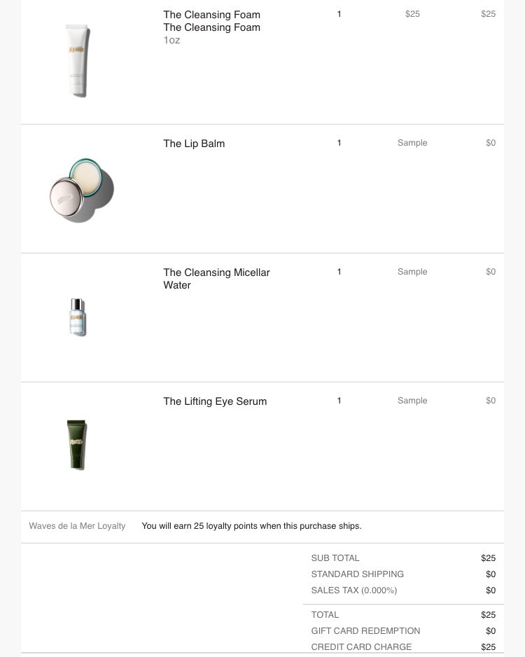This screenshot has height=657, width=525.
Task: Click the Cleansing Foam $25 unit price
Action: pos(412,14)
